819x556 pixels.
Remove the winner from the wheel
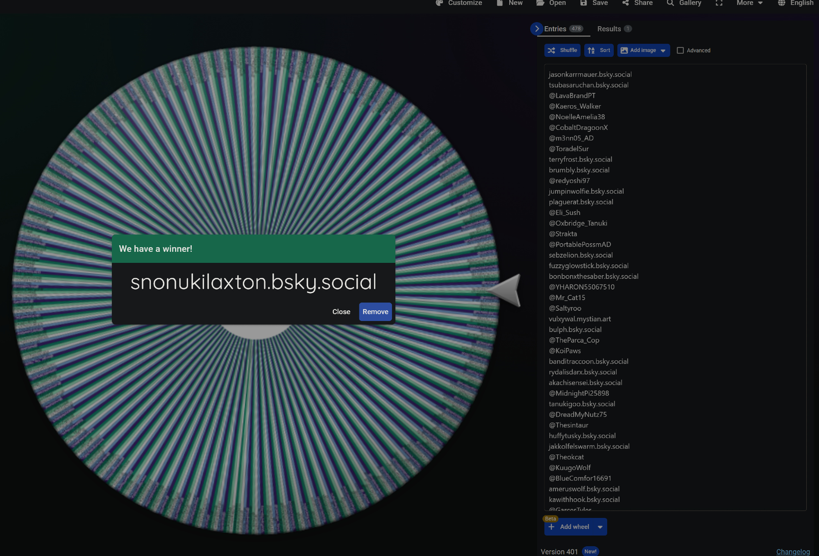coord(375,312)
